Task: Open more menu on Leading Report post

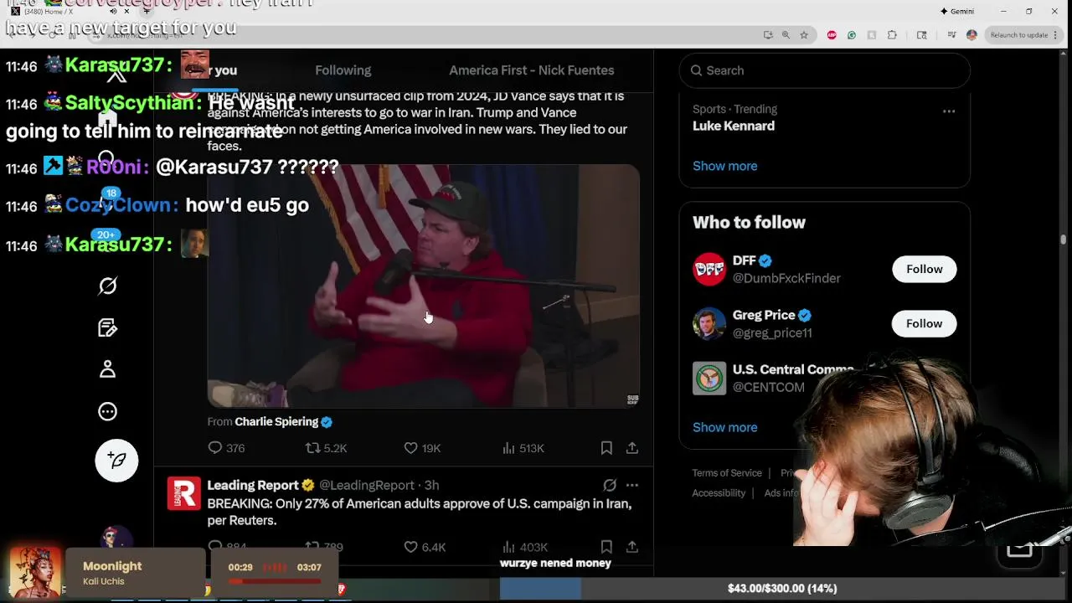Action: click(632, 485)
